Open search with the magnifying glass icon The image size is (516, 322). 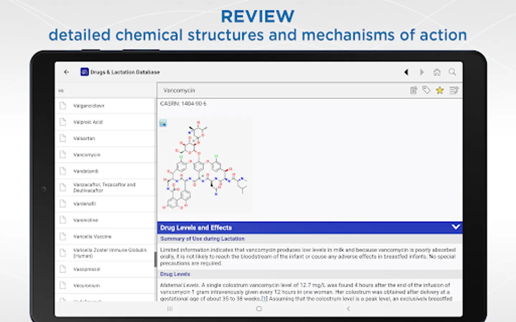pos(452,72)
